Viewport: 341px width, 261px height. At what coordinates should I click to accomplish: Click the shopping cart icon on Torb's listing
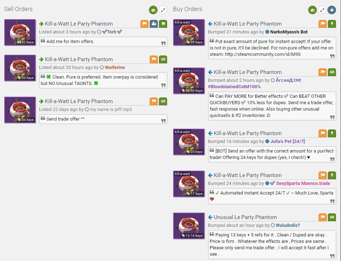pos(163,24)
